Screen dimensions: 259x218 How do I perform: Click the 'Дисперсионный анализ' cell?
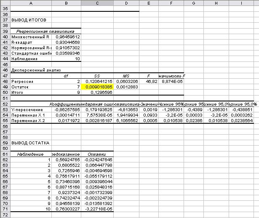click(31, 70)
